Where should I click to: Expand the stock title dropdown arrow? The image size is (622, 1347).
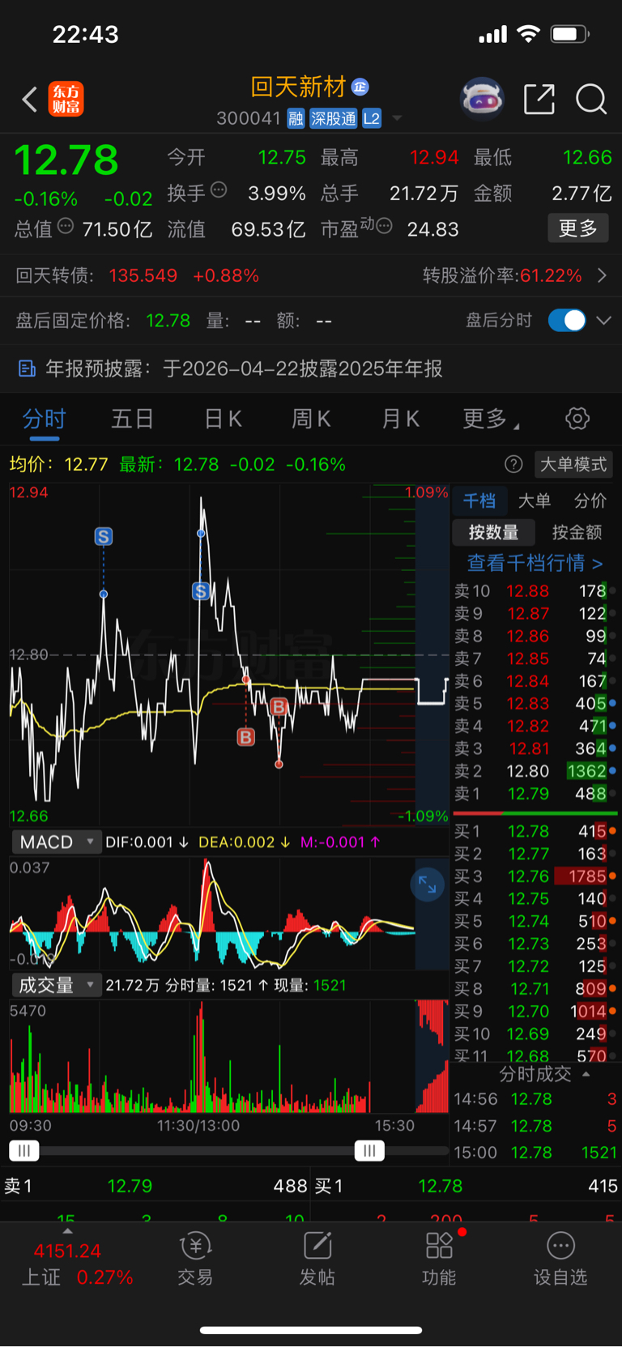tap(397, 119)
